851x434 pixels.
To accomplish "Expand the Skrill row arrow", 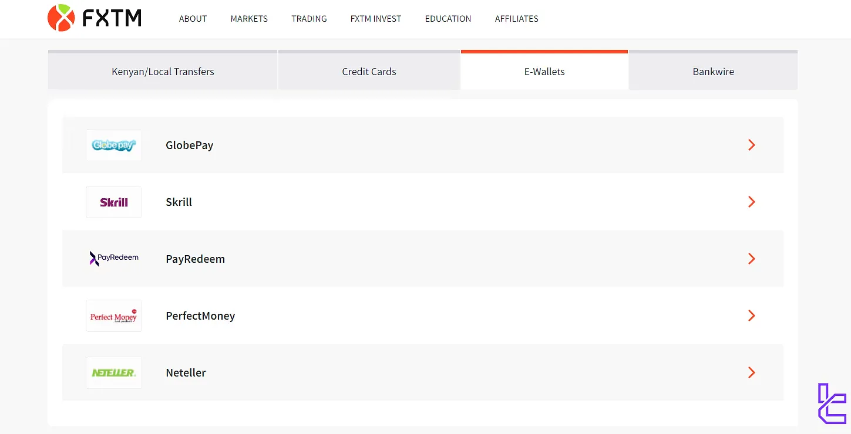I will click(x=751, y=202).
